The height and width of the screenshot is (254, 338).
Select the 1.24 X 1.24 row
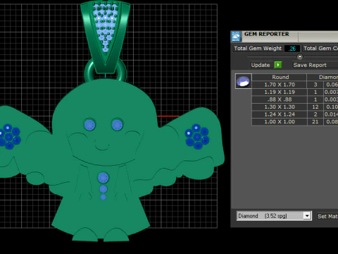[x=295, y=114]
